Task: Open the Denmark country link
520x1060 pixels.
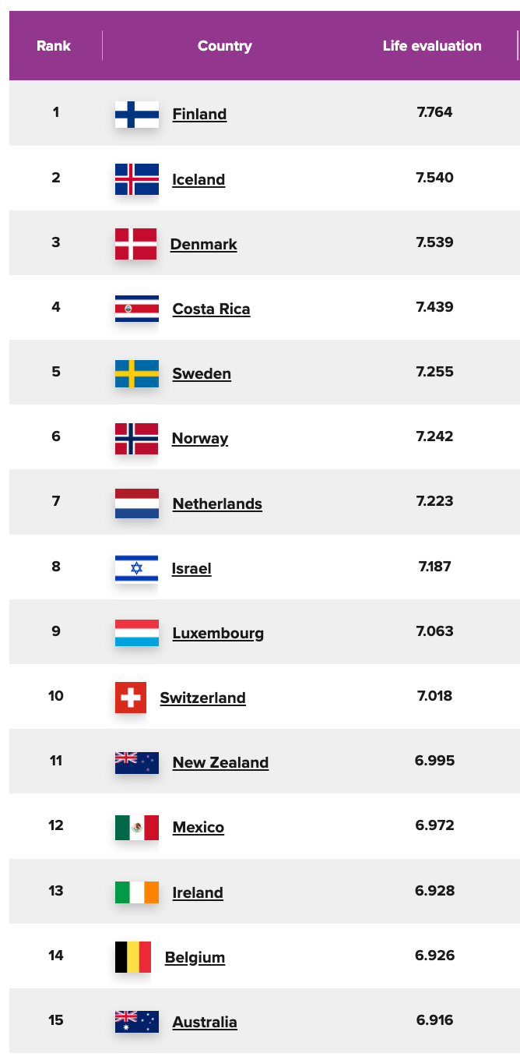Action: 204,244
